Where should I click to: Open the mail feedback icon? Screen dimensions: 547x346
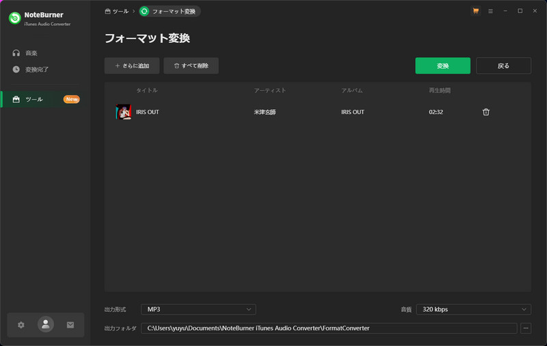(70, 325)
